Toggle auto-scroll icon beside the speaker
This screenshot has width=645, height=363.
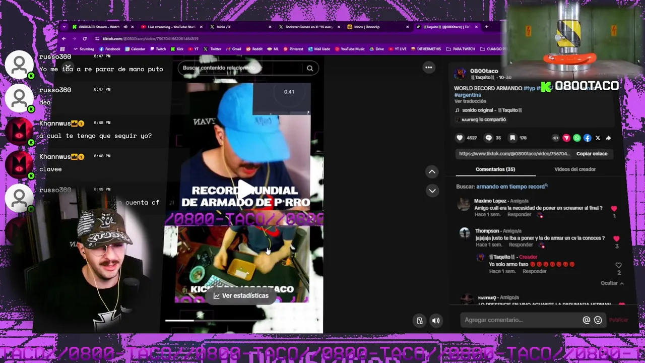(419, 321)
